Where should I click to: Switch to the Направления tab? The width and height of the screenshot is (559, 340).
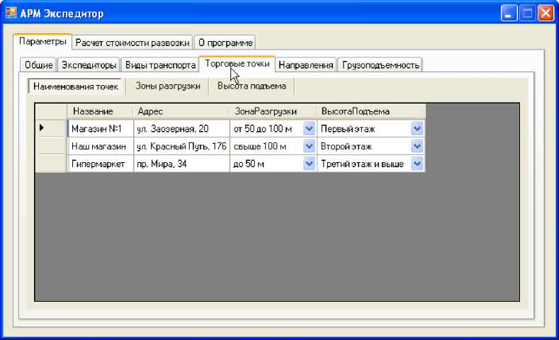click(305, 65)
